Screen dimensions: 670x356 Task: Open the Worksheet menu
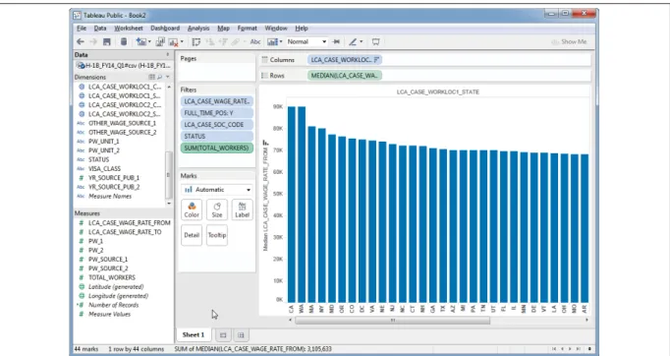128,29
